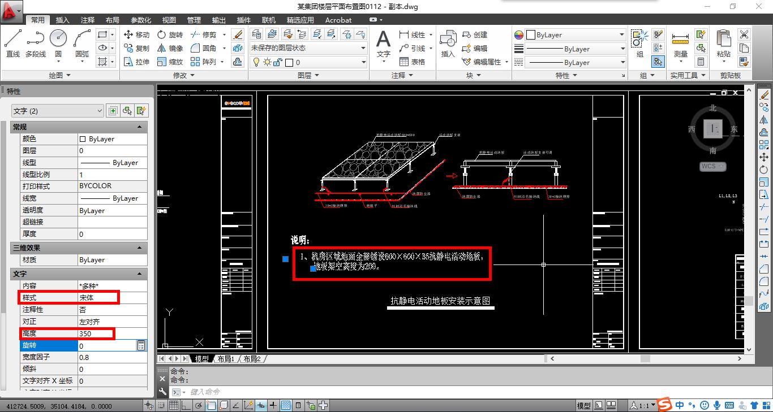The width and height of the screenshot is (773, 412).
Task: Toggle the layer lightbulb on/off icon
Action: [x=256, y=62]
